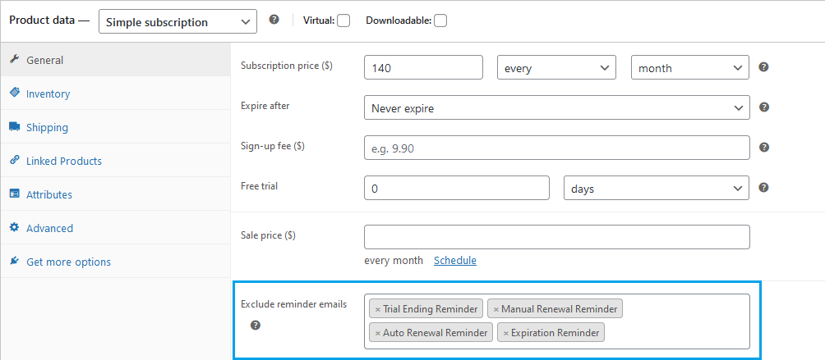Viewport: 825px width, 360px height.
Task: Switch to the Inventory tab
Action: tap(48, 94)
